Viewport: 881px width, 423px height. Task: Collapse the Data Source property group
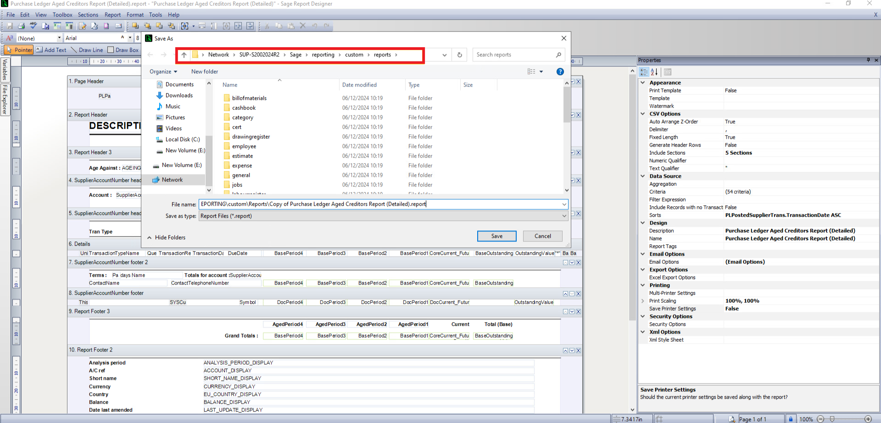click(x=643, y=176)
